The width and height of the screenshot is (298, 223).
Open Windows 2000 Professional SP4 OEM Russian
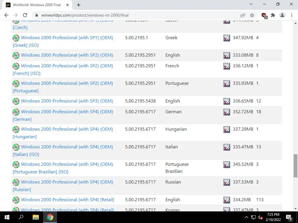[x=63, y=186]
